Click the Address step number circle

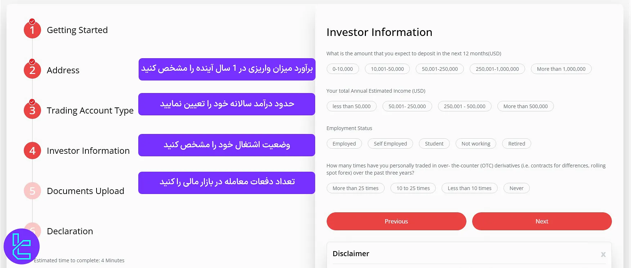click(32, 70)
